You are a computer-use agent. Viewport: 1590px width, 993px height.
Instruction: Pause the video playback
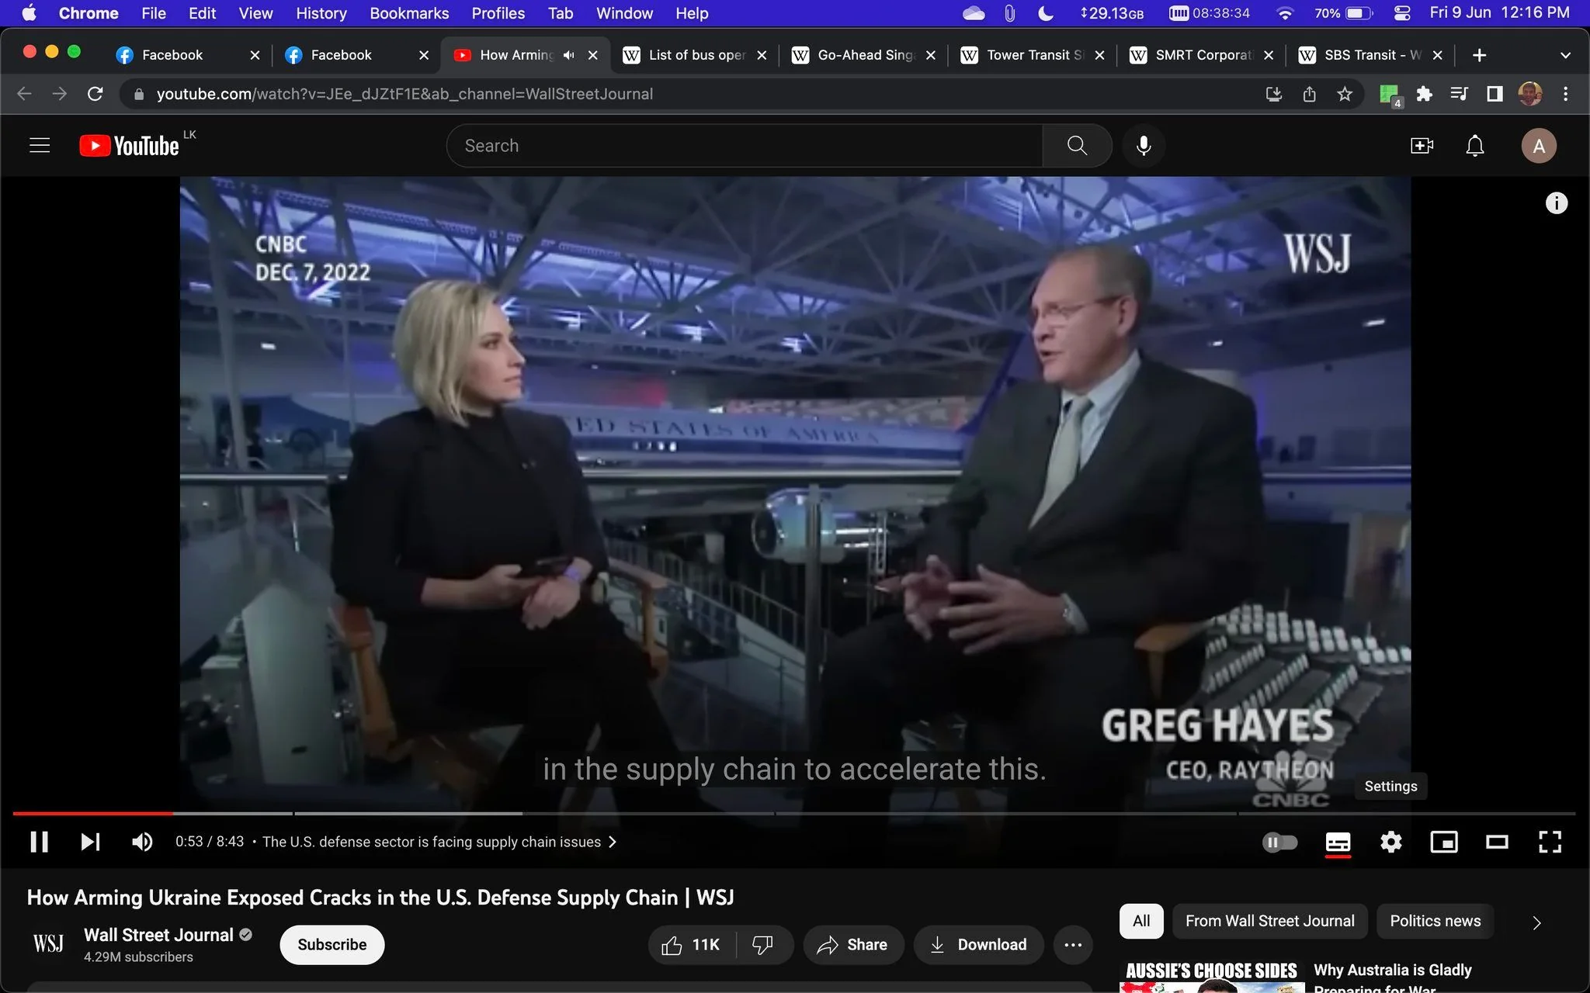(x=39, y=842)
